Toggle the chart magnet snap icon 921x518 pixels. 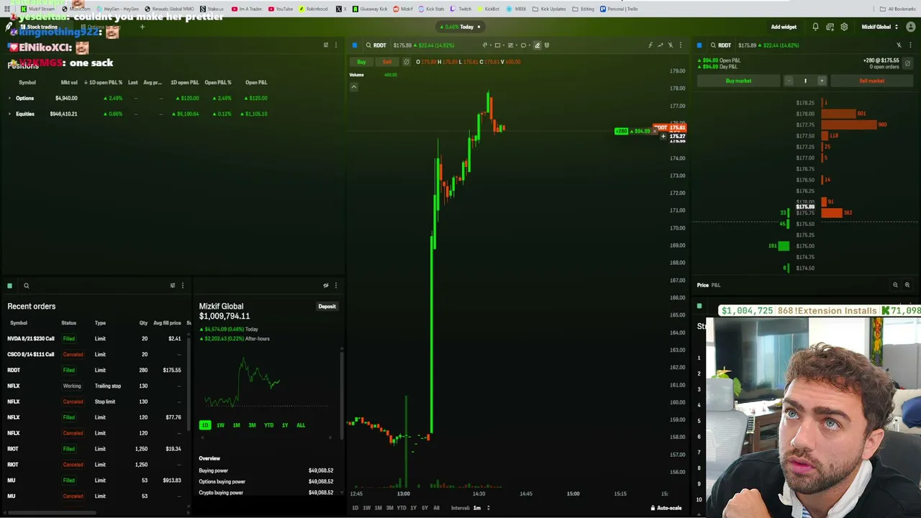point(547,45)
